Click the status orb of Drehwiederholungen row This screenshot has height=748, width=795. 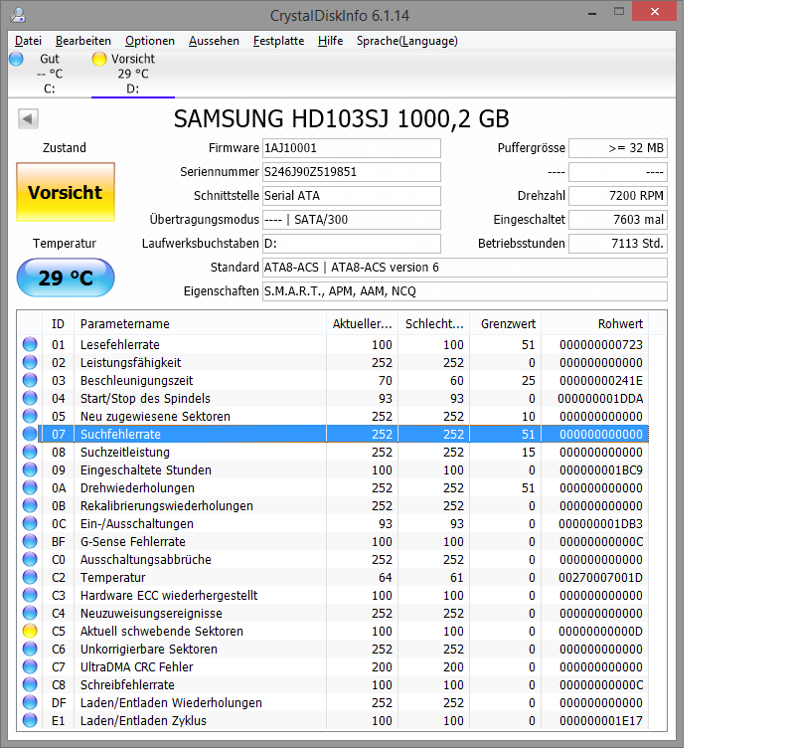tap(30, 487)
